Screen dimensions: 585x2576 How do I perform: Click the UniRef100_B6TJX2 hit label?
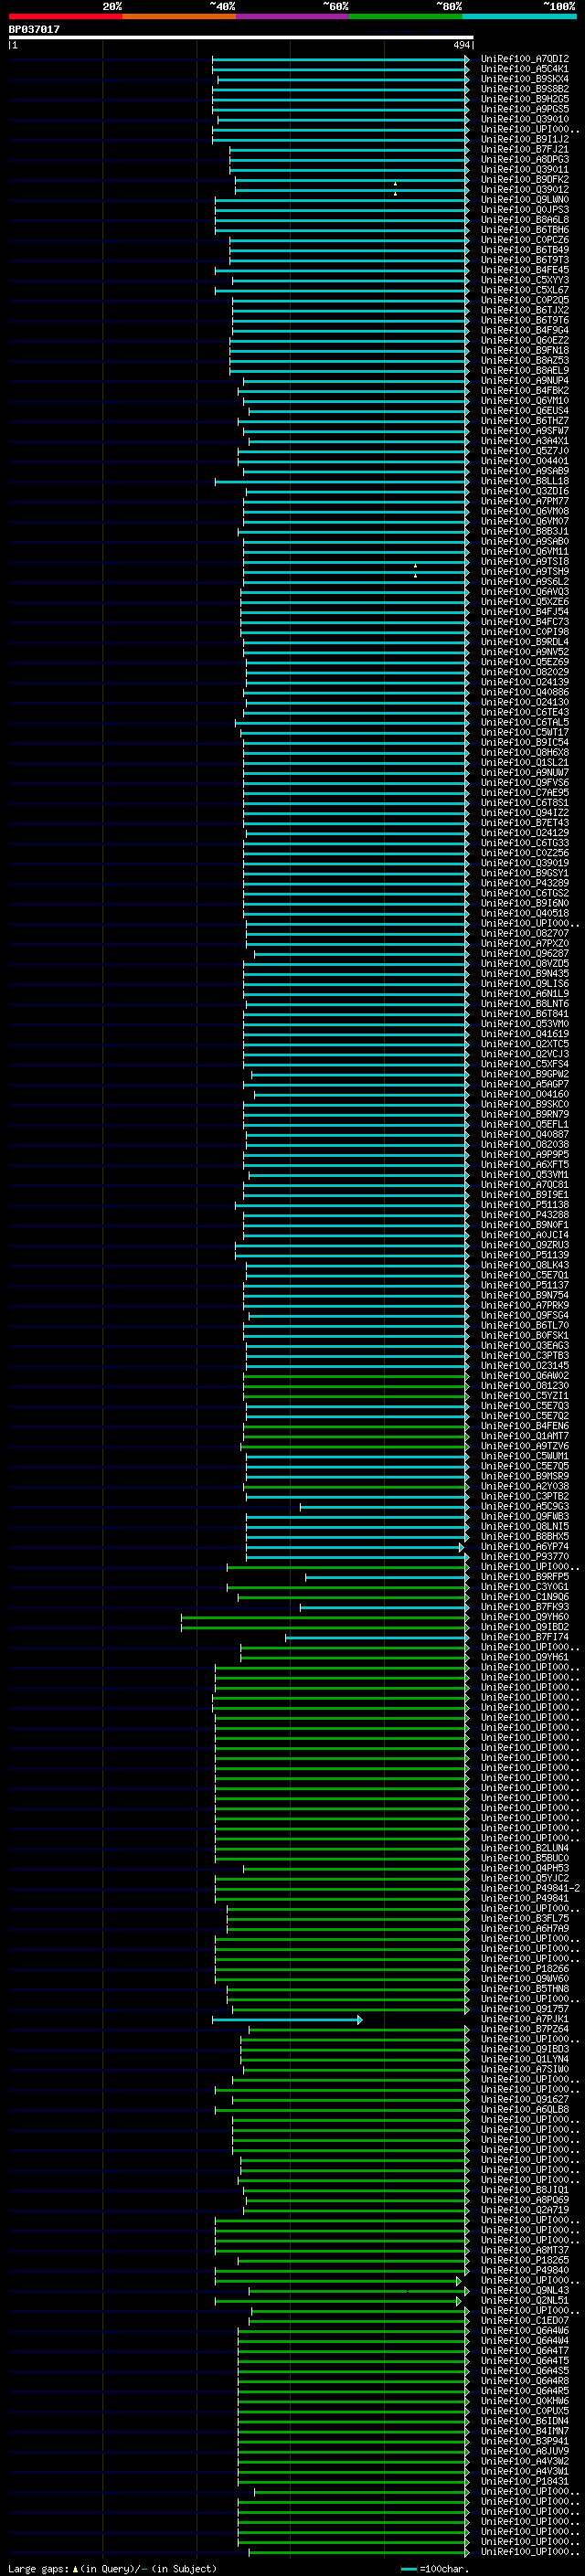coord(525,310)
